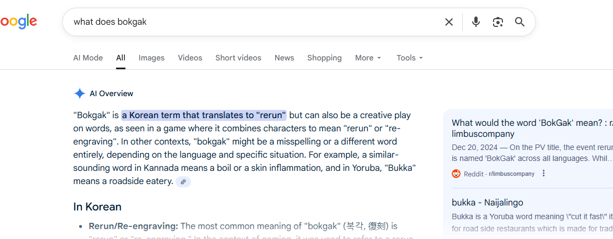Click the 'means a roadside eatery.' text
Image resolution: width=613 pixels, height=239 pixels.
point(123,181)
